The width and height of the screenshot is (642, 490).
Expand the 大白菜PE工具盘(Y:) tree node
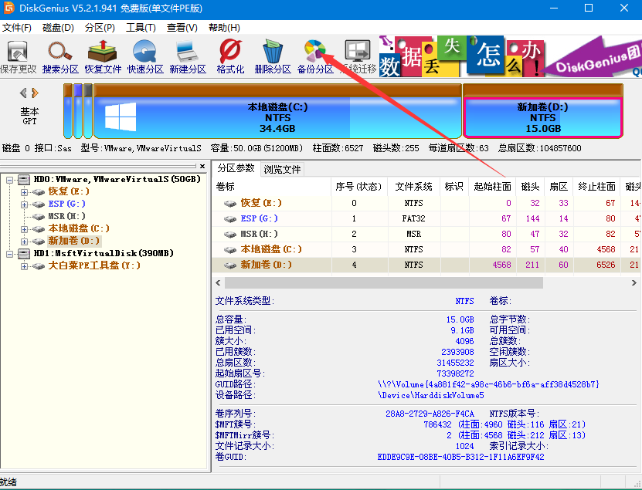pyautogui.click(x=24, y=266)
